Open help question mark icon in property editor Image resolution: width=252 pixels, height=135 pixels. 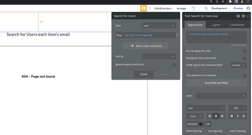pyautogui.click(x=238, y=16)
